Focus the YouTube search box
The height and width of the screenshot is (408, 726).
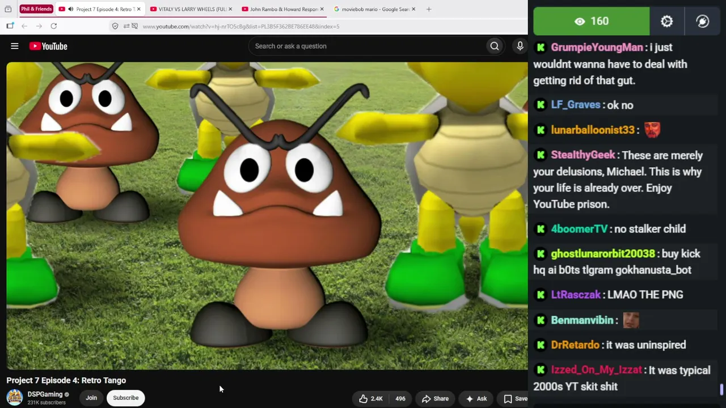coord(368,46)
